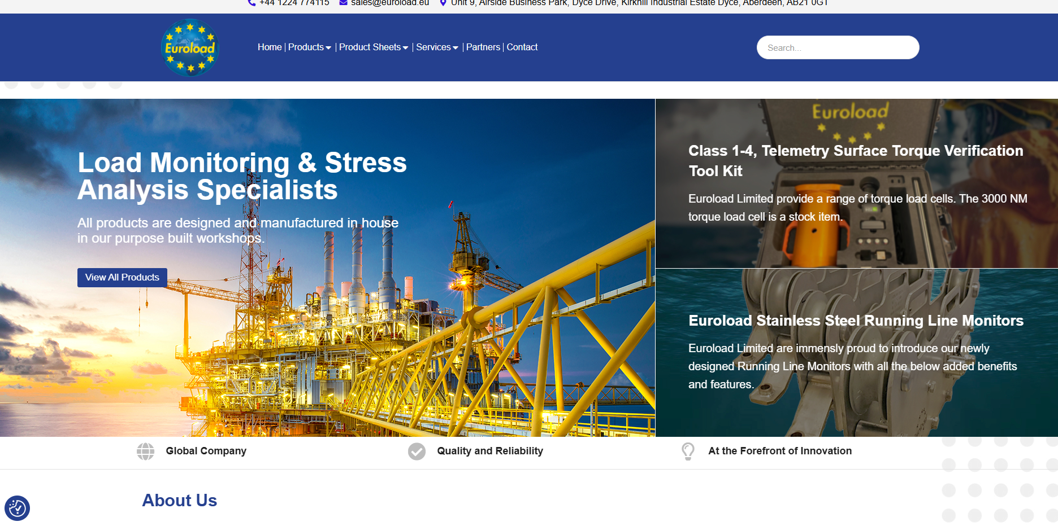
Task: Click the phone icon in top bar
Action: [252, 3]
